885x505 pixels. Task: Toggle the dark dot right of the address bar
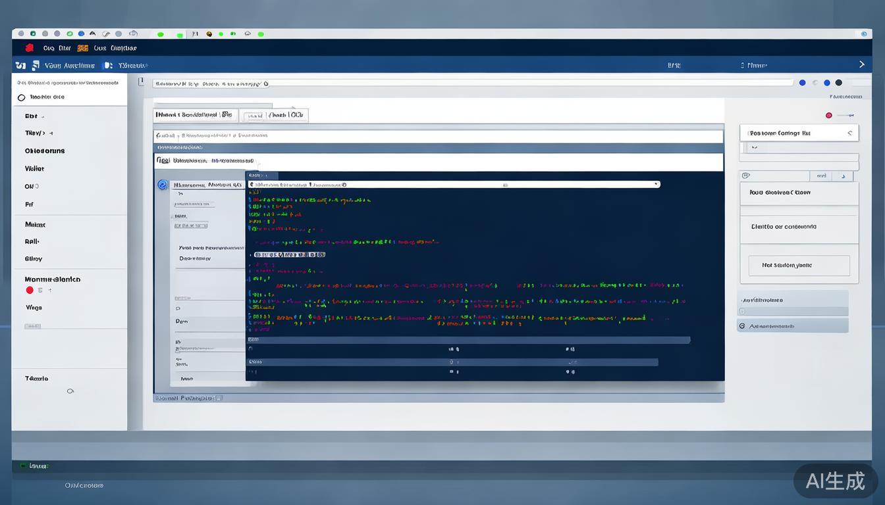click(838, 83)
